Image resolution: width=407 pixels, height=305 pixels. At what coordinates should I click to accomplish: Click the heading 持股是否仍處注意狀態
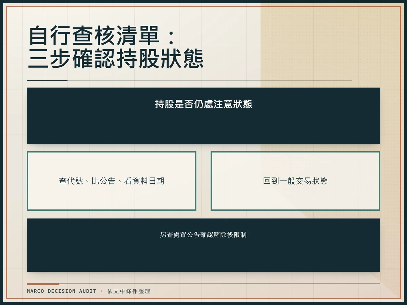click(x=203, y=104)
